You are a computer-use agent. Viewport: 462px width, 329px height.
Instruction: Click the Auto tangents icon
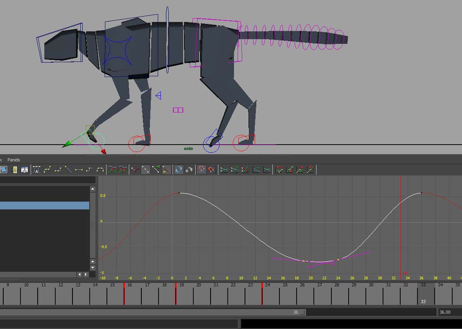(37, 169)
